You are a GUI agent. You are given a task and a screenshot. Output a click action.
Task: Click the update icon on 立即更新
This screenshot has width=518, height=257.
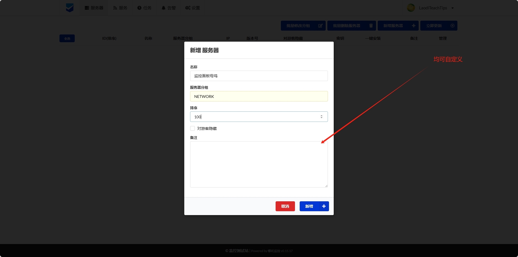[x=452, y=26]
